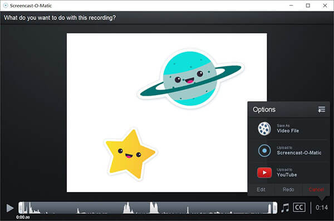Click the Redo button
This screenshot has height=221, width=334.
coord(288,189)
